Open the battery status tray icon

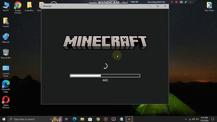pos(197,119)
